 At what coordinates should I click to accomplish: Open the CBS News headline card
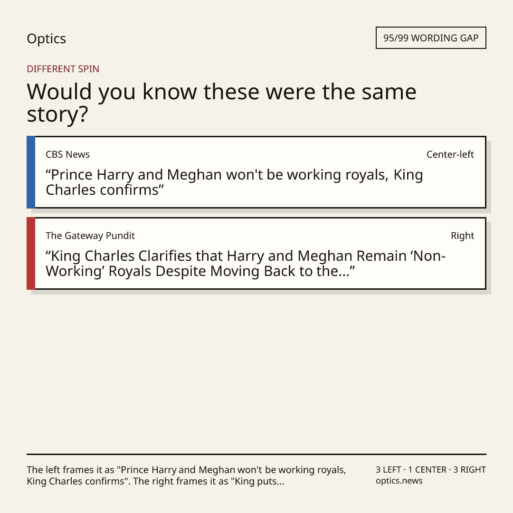pyautogui.click(x=256, y=172)
